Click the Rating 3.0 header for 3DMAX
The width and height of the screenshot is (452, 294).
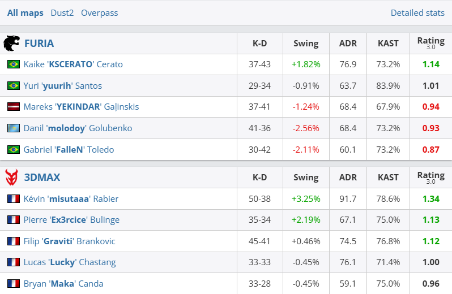[430, 178]
